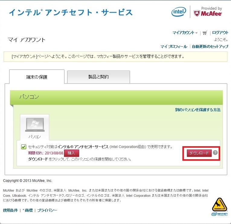This screenshot has width=231, height=224.
Task: Click the ようこそ。 greeting text
Action: [x=221, y=40]
